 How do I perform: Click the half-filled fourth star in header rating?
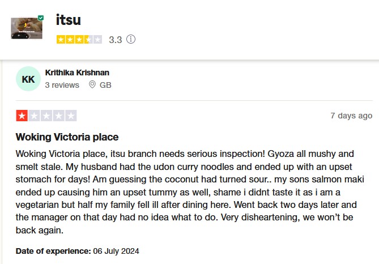click(88, 40)
